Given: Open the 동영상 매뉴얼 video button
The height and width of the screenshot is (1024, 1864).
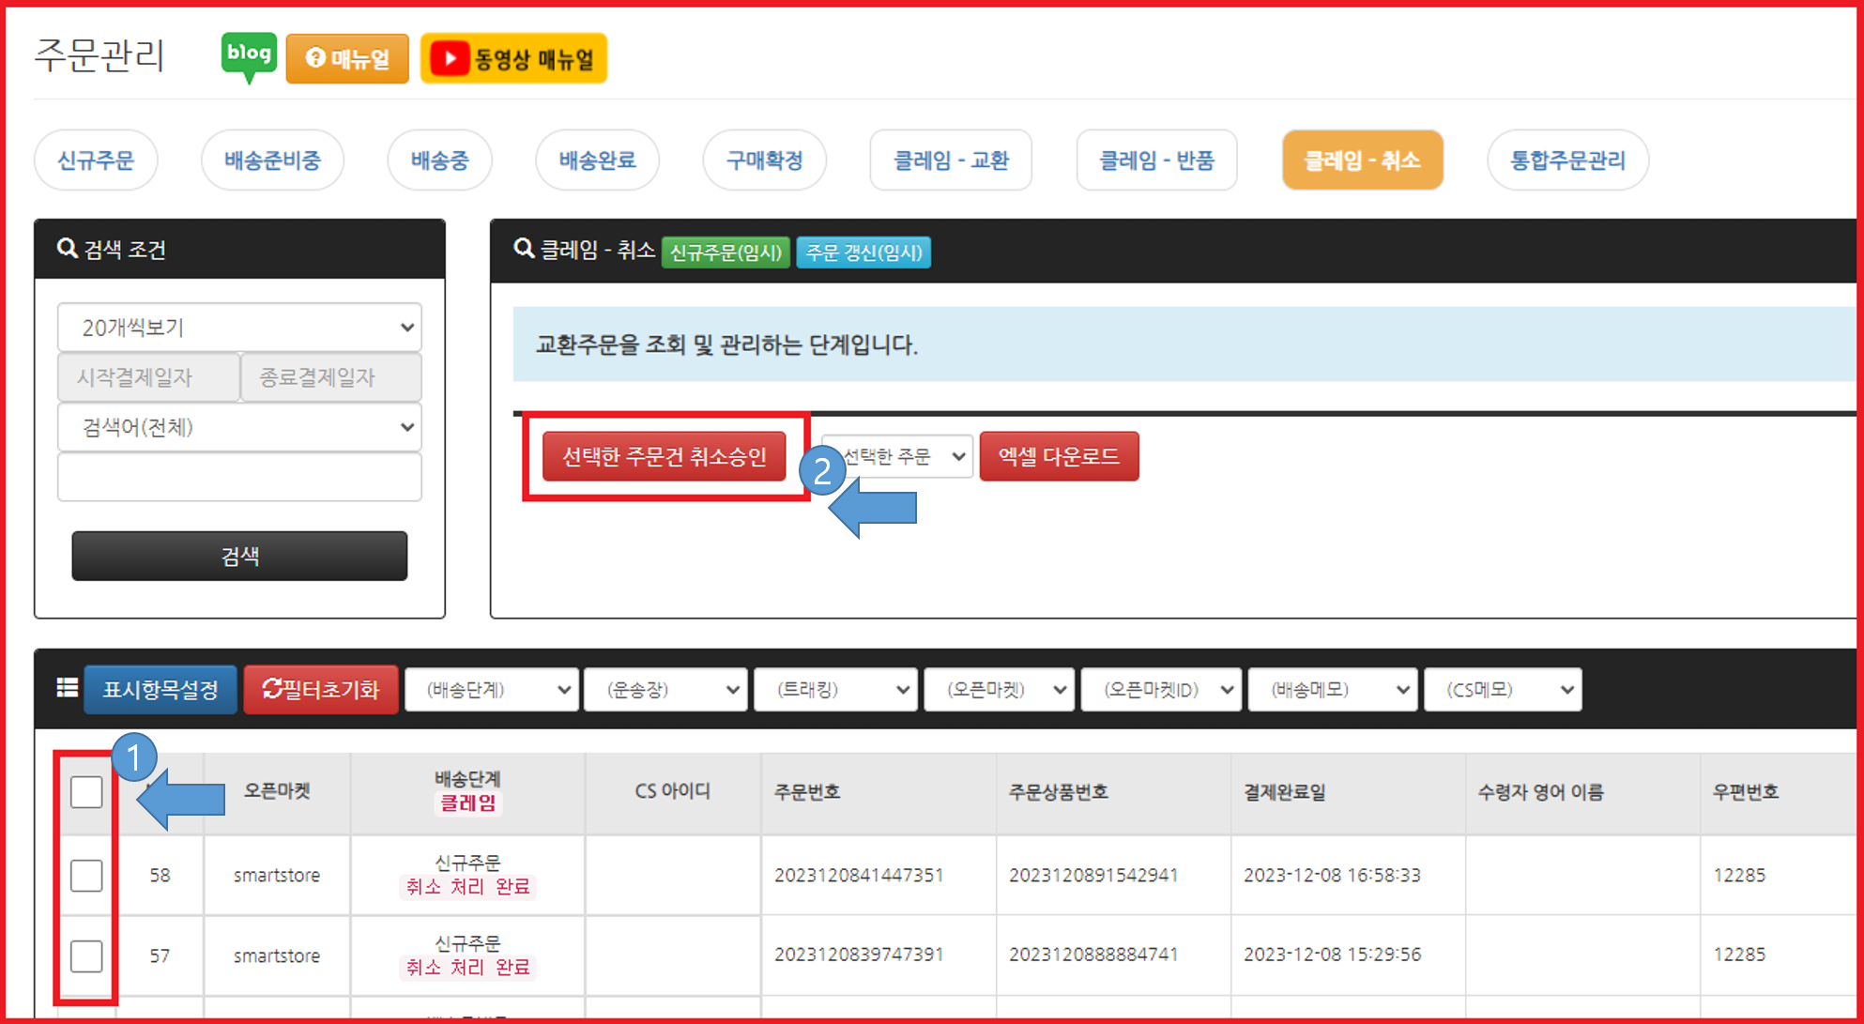Looking at the screenshot, I should click(513, 59).
